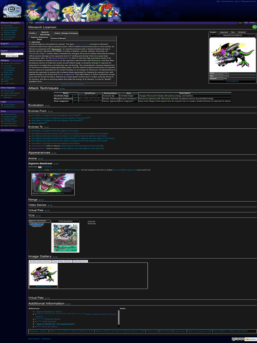Click the Request account link
This screenshot has width=257, height=343.
point(249,1)
